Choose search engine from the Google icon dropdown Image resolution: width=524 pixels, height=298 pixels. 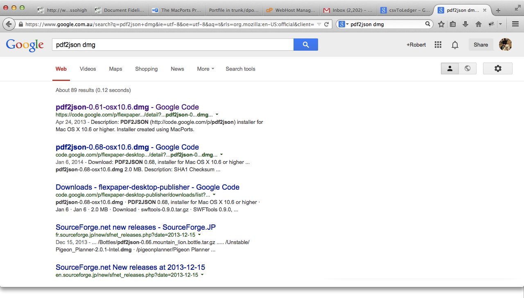[x=343, y=24]
